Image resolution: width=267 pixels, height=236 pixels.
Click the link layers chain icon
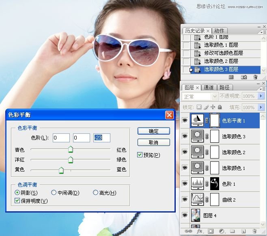pyautogui.click(x=189, y=231)
